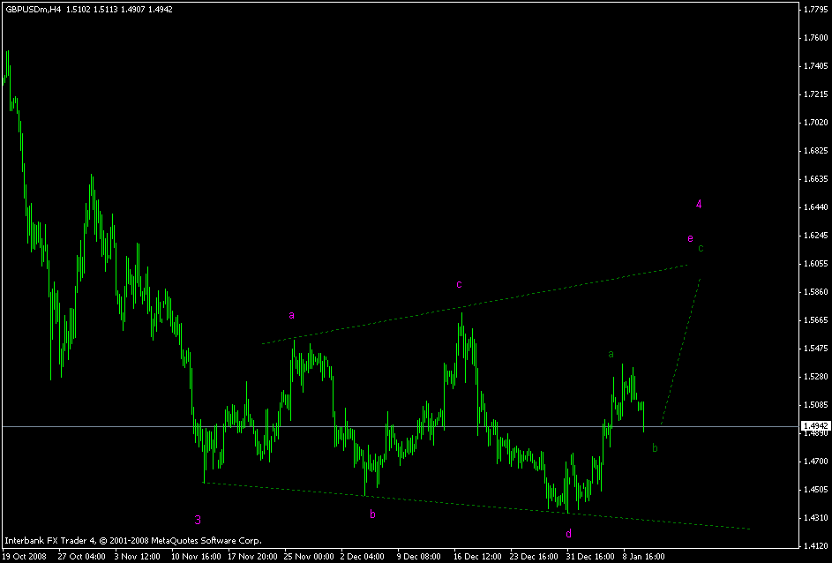The image size is (832, 563).
Task: Click the 17 Nov 20:00 time label
Action: 251,556
